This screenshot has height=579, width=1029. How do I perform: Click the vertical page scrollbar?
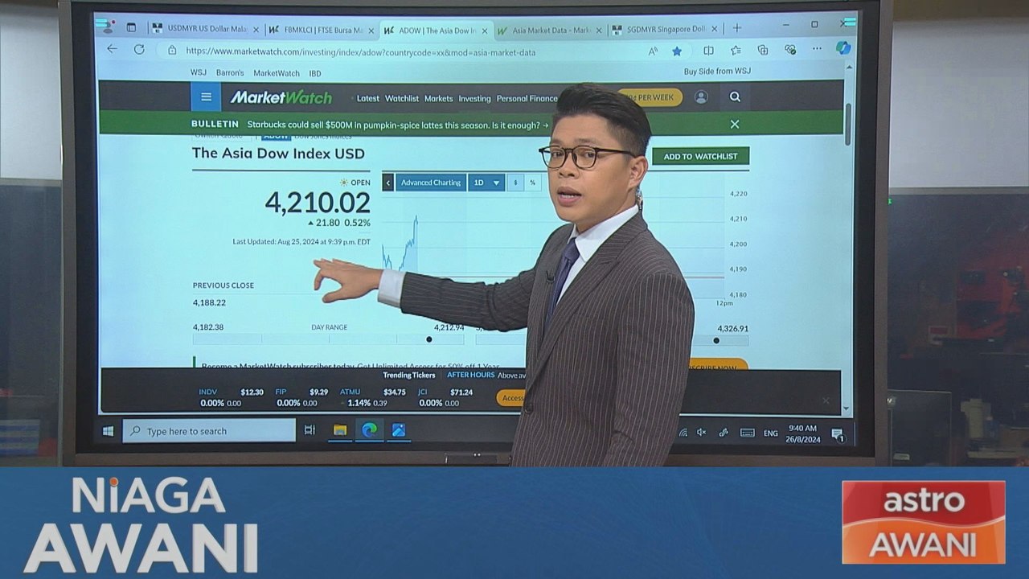pyautogui.click(x=847, y=125)
